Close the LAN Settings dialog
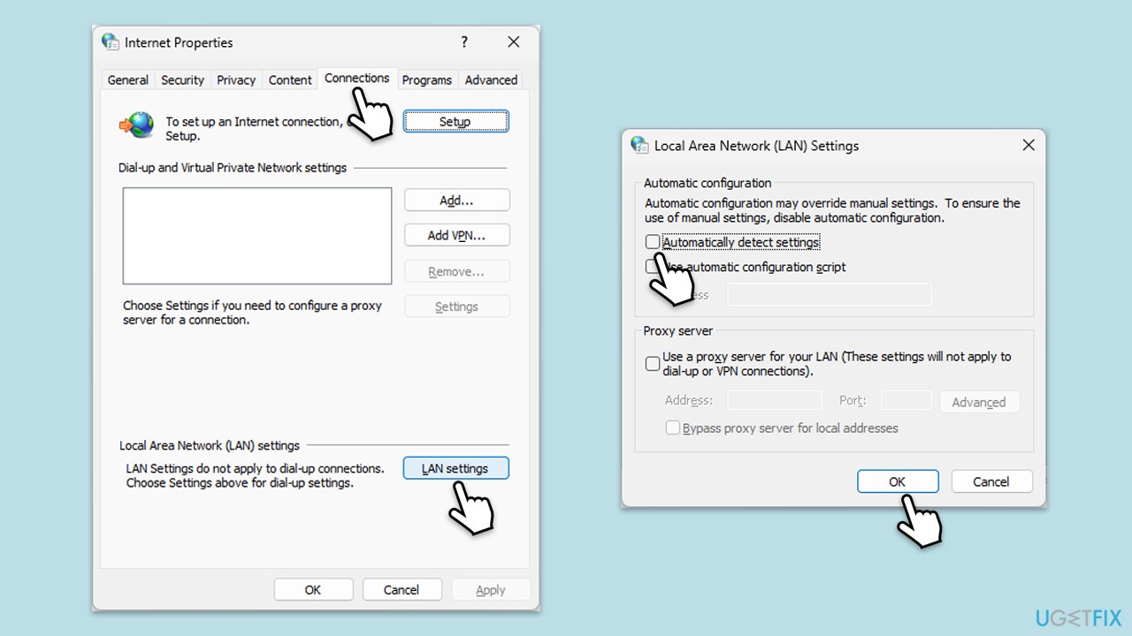Screen dimensions: 1132x636 coord(1029,145)
